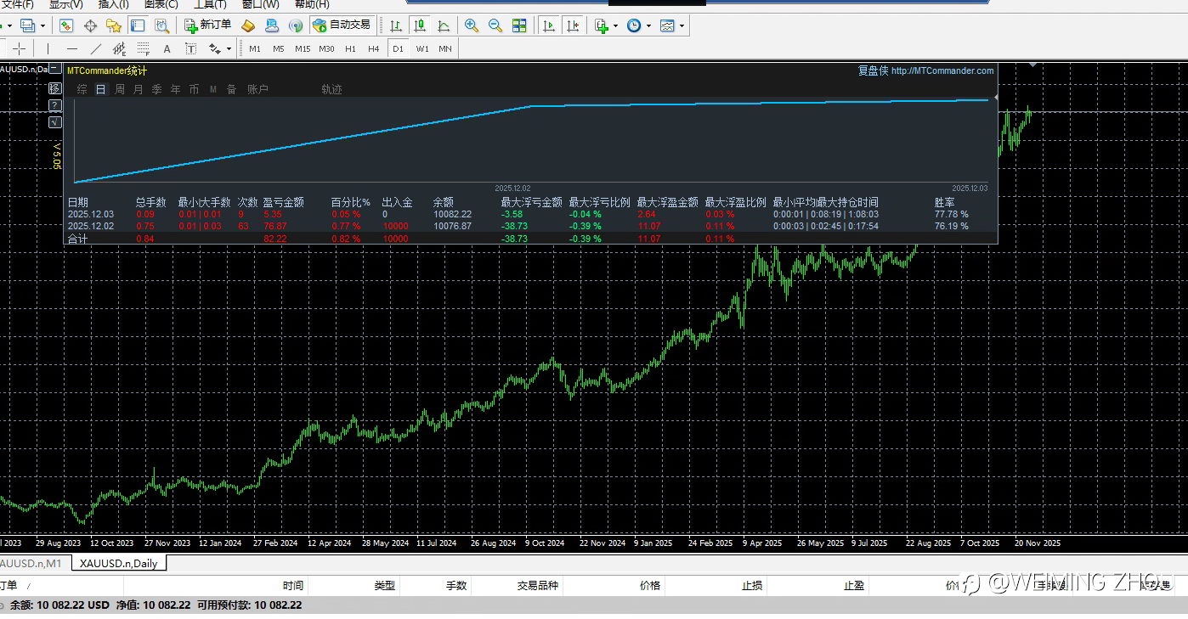The image size is (1188, 619).
Task: Select the trendline drawing tool
Action: [95, 48]
